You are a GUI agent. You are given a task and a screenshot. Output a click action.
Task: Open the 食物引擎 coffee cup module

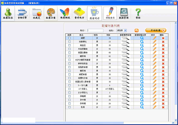tap(22, 13)
